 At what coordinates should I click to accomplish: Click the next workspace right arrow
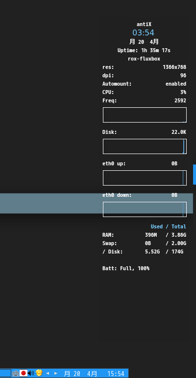click(56, 374)
